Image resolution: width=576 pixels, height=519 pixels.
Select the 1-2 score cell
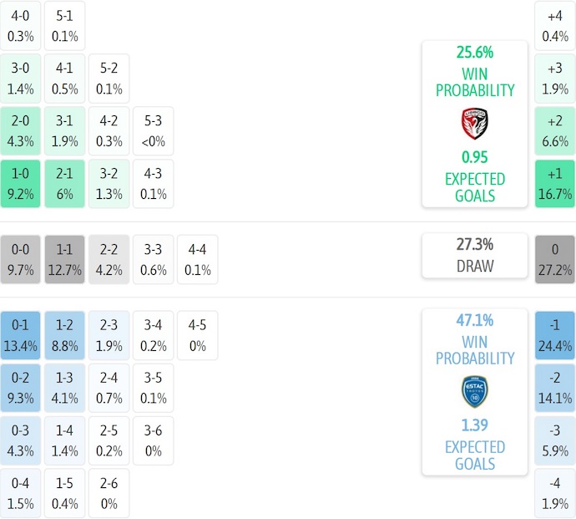click(x=65, y=335)
